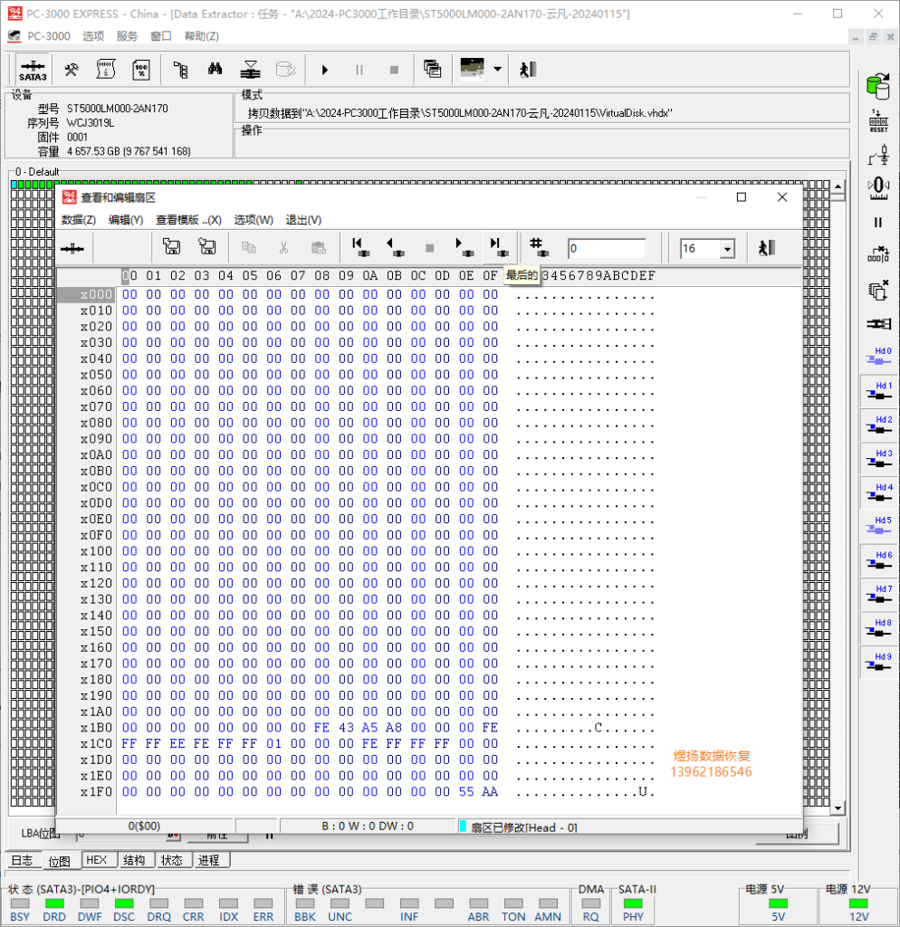Click the sector number input field

pos(606,248)
